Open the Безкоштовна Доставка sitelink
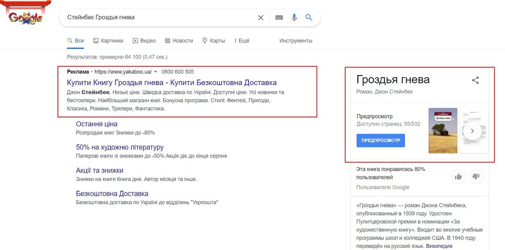The height and width of the screenshot is (250, 505). pyautogui.click(x=112, y=194)
